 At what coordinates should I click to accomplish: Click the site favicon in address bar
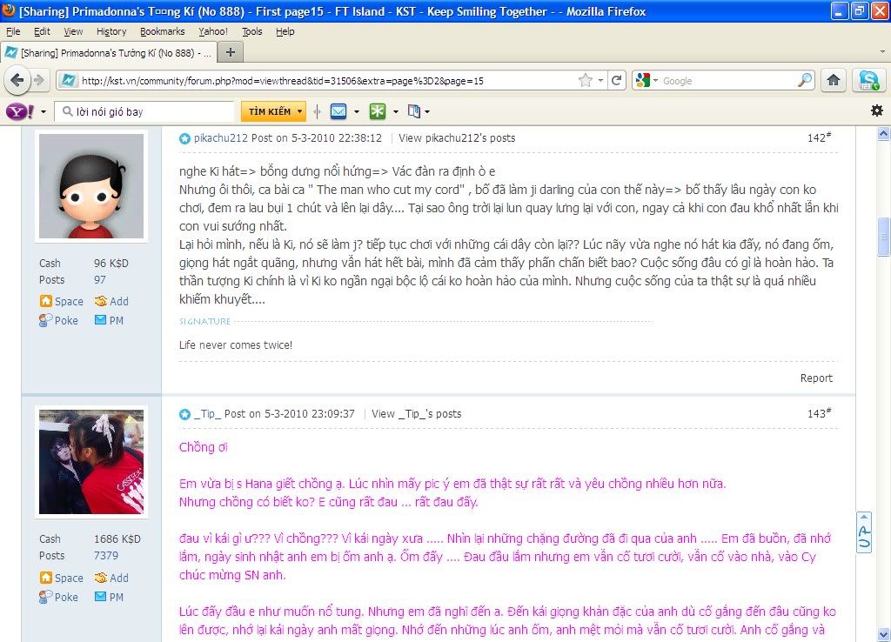click(69, 81)
